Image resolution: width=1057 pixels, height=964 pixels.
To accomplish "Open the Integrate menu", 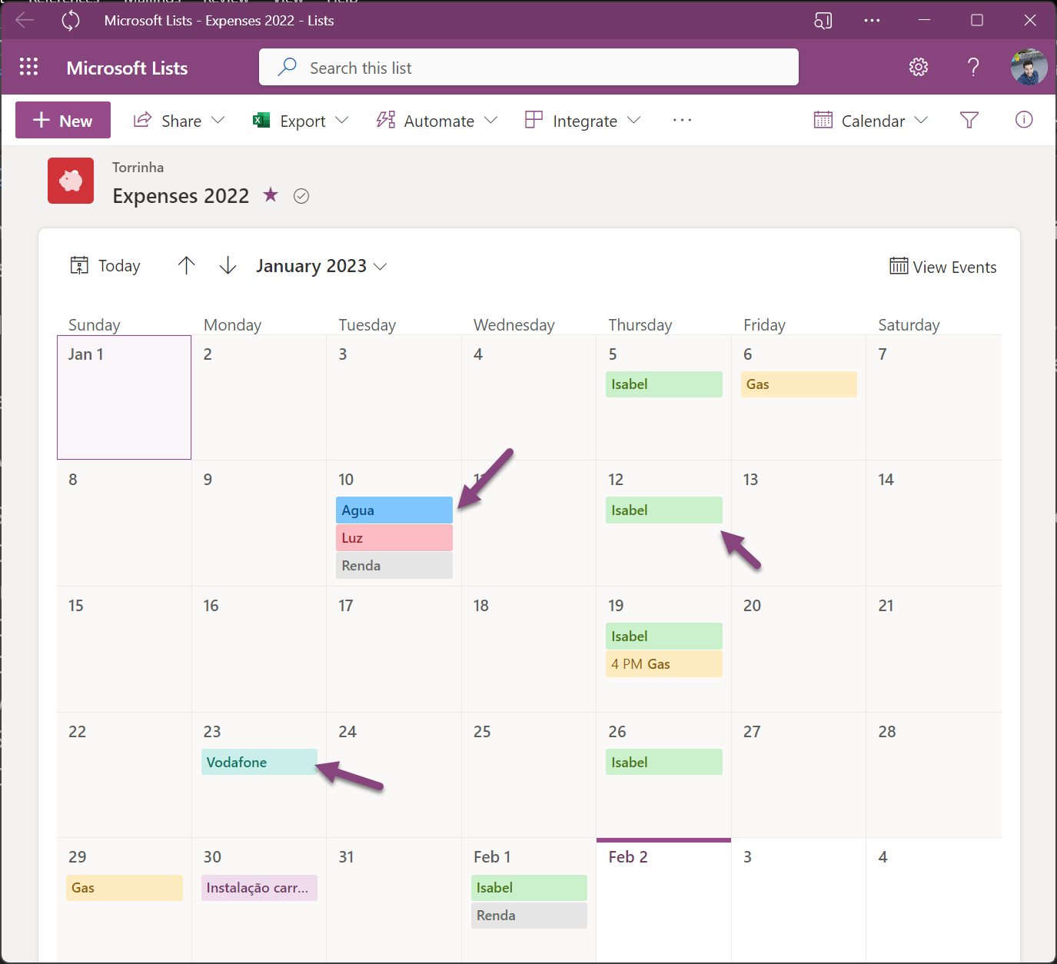I will (x=583, y=121).
